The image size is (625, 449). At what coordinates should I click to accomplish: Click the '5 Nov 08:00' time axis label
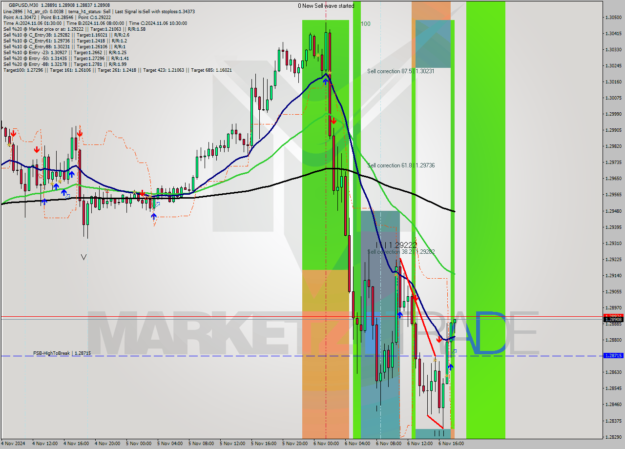click(x=201, y=444)
